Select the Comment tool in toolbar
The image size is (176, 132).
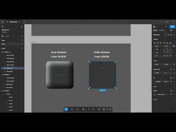coord(93,109)
